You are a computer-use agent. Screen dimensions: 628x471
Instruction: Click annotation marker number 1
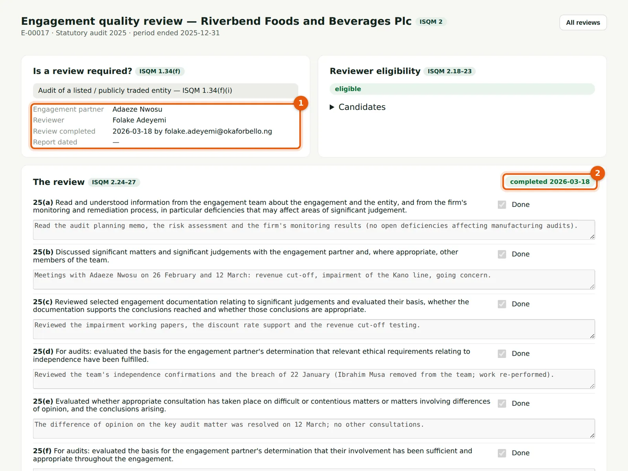(x=301, y=103)
